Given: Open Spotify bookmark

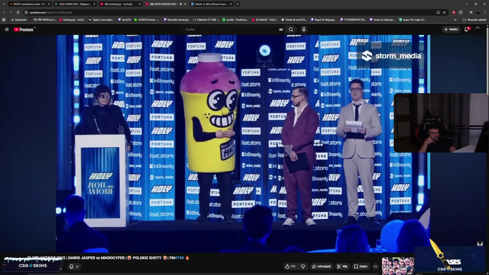Looking at the screenshot, I should (x=235, y=19).
